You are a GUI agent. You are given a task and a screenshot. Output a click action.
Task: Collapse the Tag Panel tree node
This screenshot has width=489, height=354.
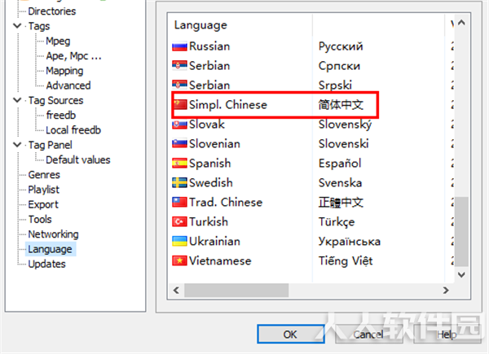pyautogui.click(x=17, y=145)
